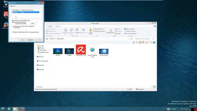Click the volume icon in the system tray
The height and width of the screenshot is (111, 197).
[x=187, y=109]
